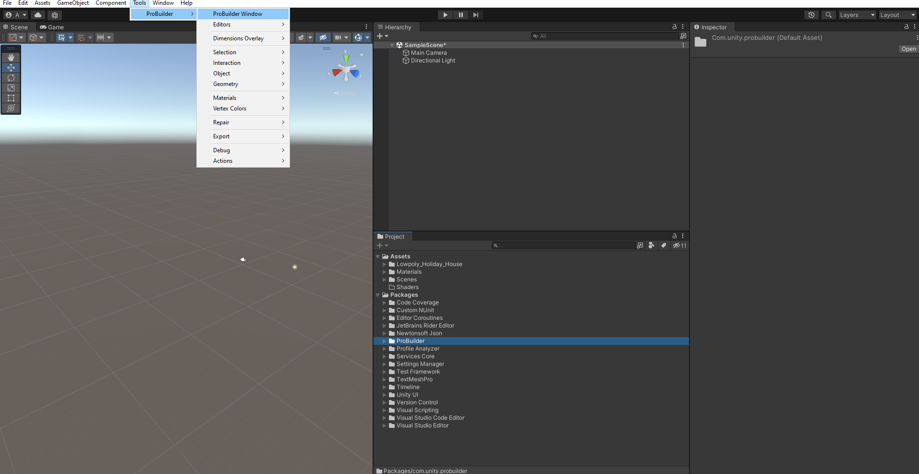Select the Rotate tool
This screenshot has width=919, height=474.
click(x=11, y=78)
